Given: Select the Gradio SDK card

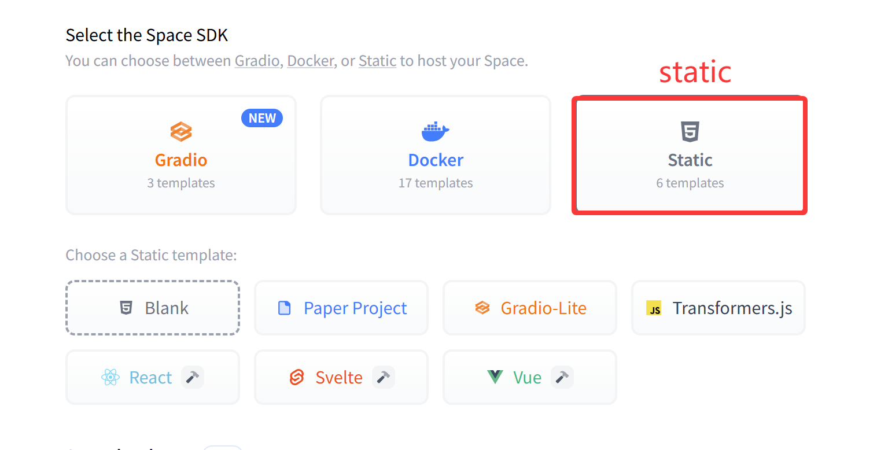Looking at the screenshot, I should click(181, 155).
